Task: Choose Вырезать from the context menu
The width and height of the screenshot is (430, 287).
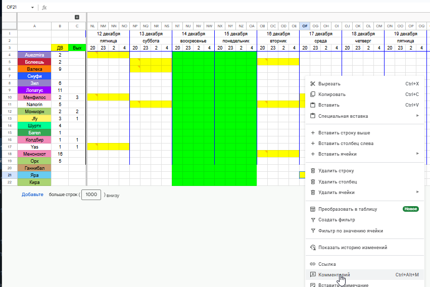Action: coord(365,83)
